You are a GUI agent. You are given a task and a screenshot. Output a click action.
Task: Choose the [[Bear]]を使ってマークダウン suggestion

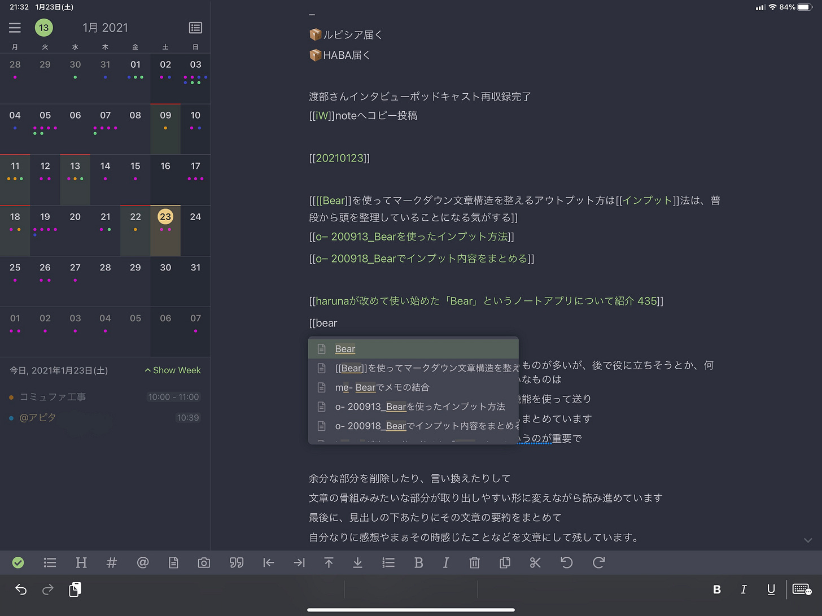click(413, 368)
